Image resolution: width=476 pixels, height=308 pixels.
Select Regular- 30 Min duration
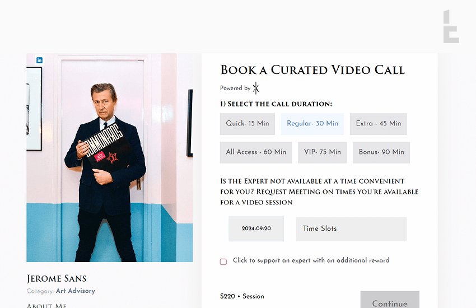click(x=312, y=124)
